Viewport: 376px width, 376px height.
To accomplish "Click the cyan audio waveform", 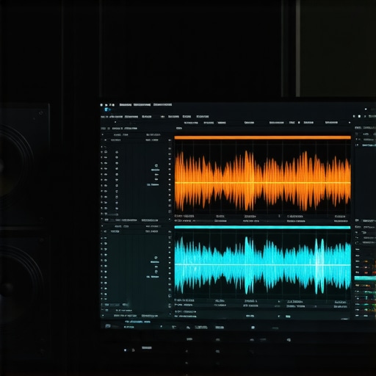I will [262, 265].
